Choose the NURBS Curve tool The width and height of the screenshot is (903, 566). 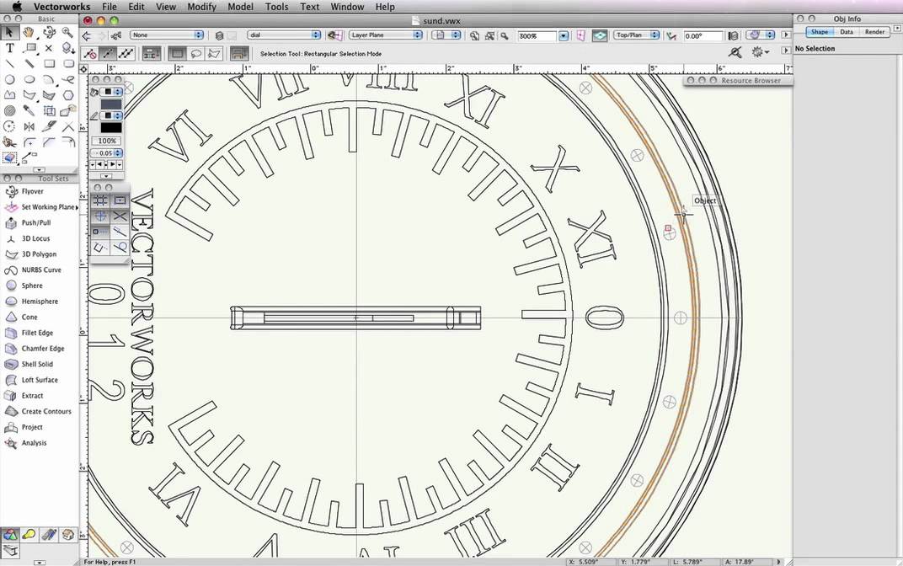(41, 270)
